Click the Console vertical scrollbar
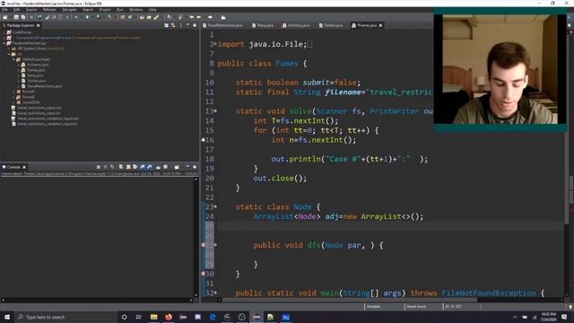This screenshot has width=574, height=323. (196, 237)
